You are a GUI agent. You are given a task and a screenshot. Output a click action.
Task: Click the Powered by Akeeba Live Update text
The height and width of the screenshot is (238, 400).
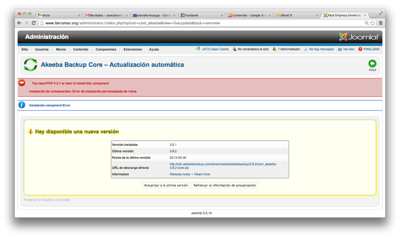coord(47,200)
